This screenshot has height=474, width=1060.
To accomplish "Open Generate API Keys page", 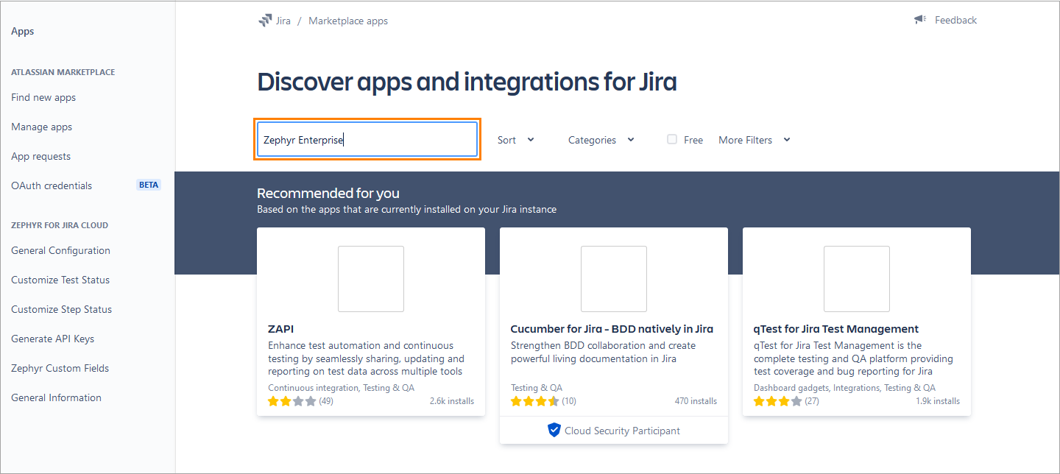I will [53, 339].
